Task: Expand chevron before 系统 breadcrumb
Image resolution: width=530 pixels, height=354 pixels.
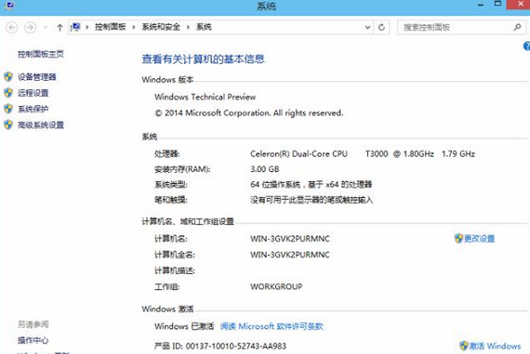Action: (188, 27)
